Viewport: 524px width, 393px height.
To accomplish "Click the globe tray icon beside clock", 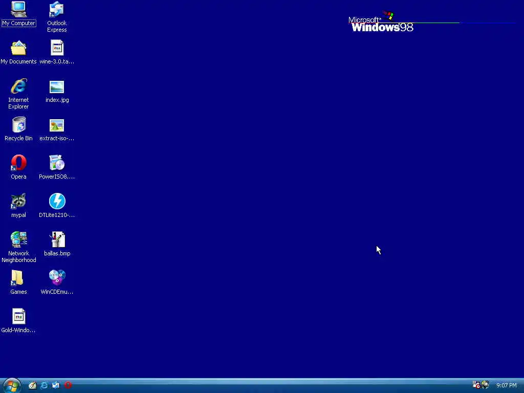I will pos(485,385).
